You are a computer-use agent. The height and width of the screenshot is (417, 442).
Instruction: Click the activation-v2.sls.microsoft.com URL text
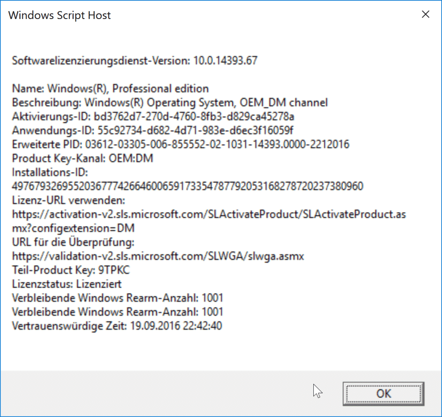(x=209, y=214)
